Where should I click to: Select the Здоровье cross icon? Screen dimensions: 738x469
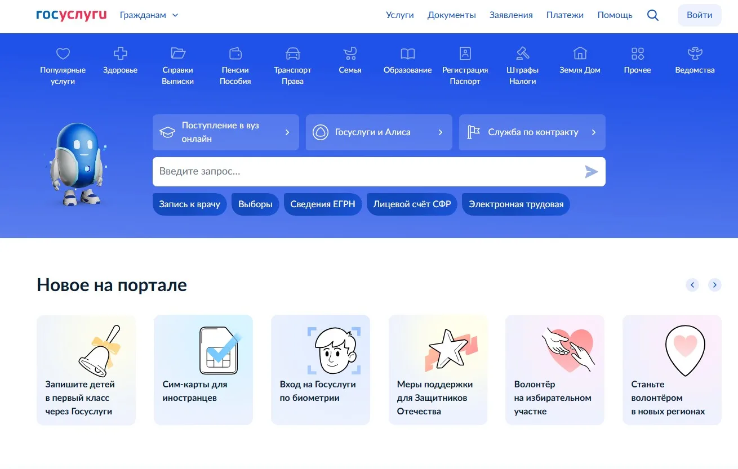tap(121, 53)
